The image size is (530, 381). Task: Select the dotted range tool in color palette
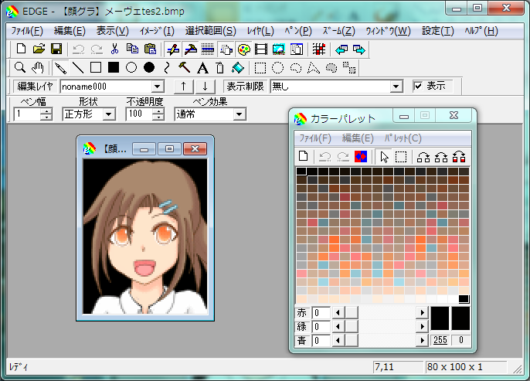coord(401,157)
